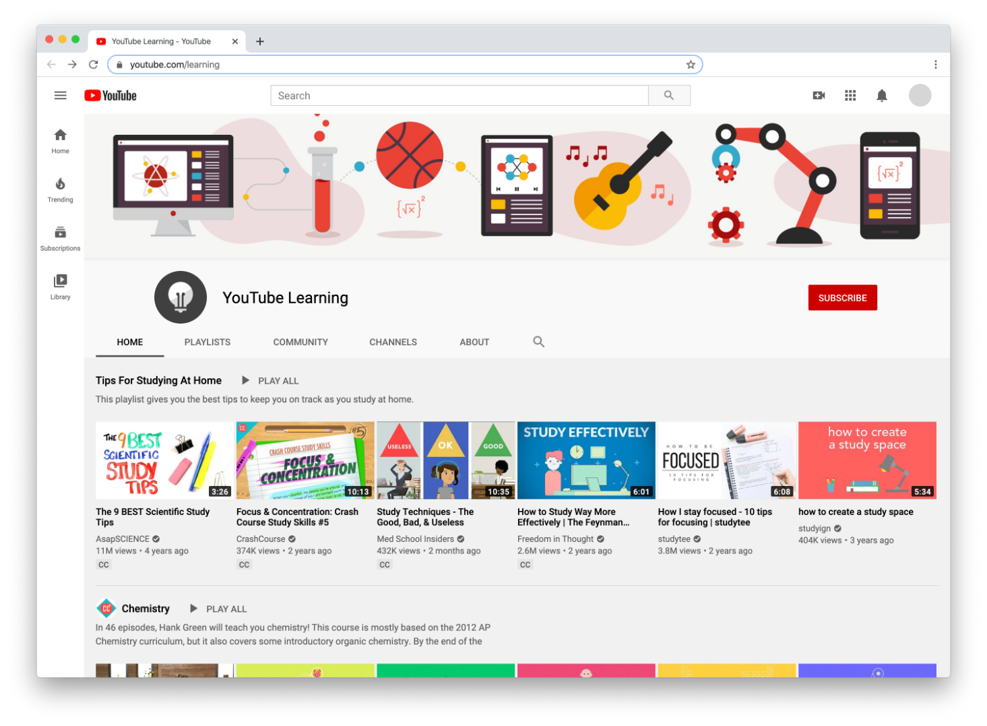Open the studyign channel link
987x726 pixels.
tap(815, 528)
